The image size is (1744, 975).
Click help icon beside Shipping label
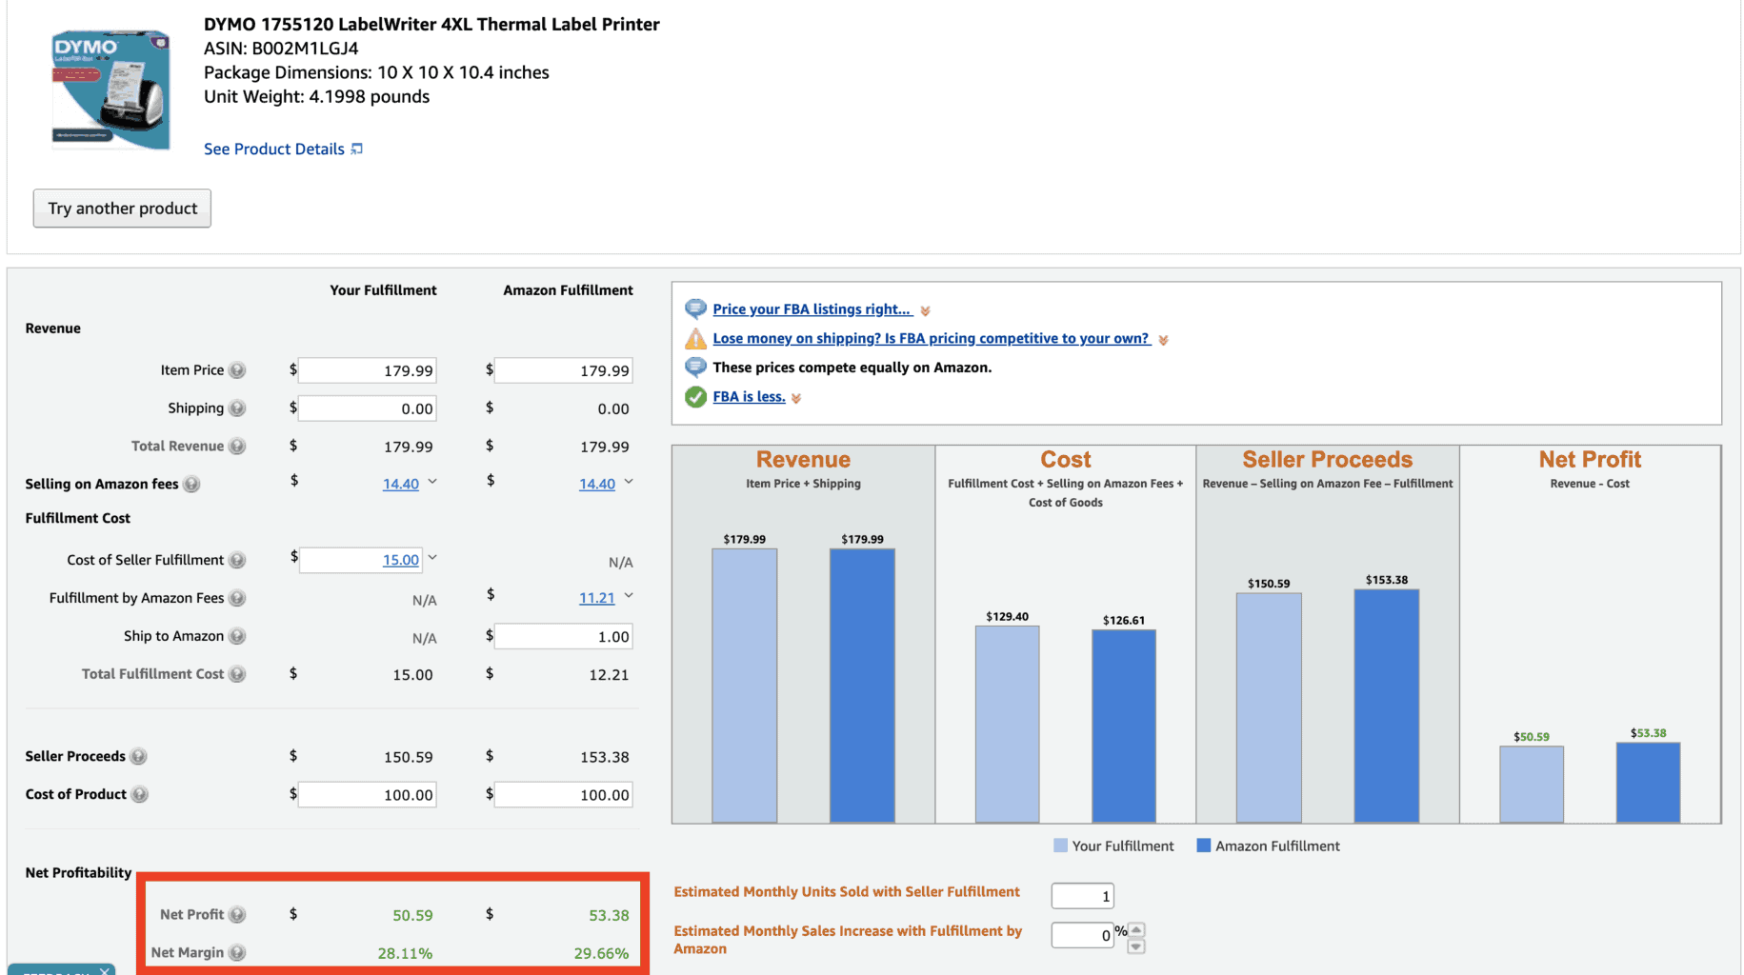[x=237, y=408]
